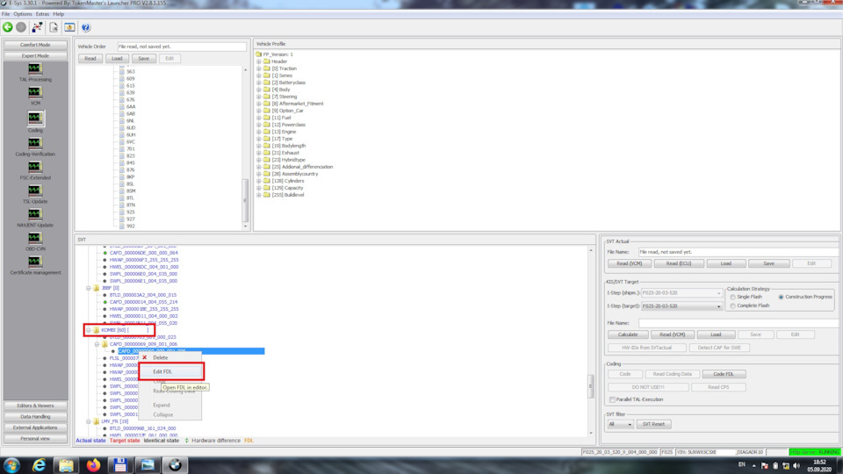Click the connection toolbar icon
The height and width of the screenshot is (474, 843).
pyautogui.click(x=37, y=27)
